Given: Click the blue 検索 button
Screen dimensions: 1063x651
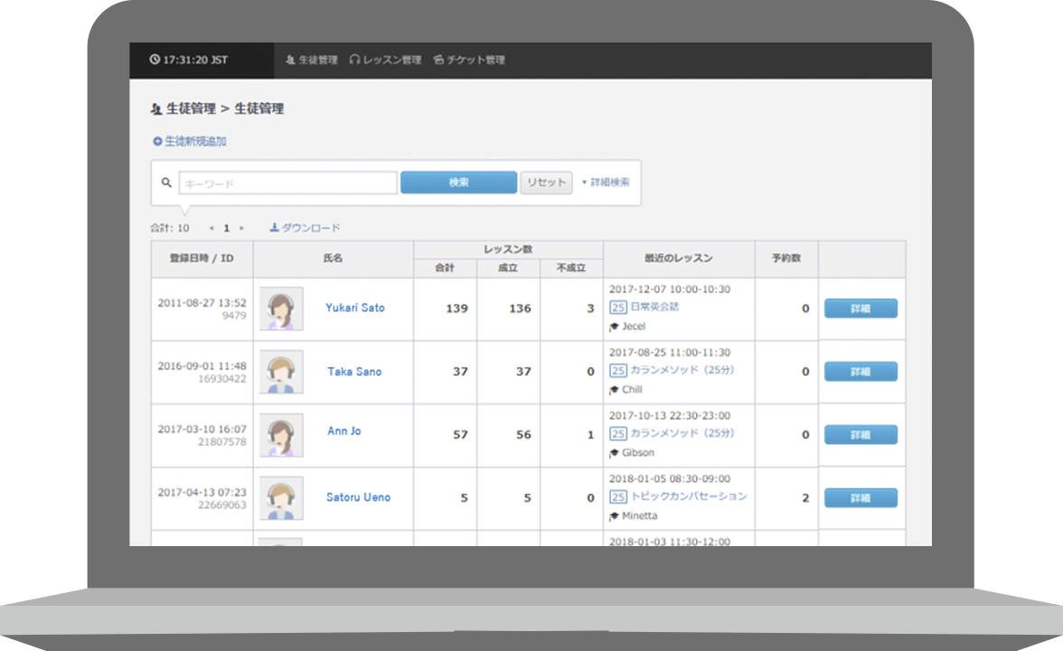Looking at the screenshot, I should (x=459, y=183).
